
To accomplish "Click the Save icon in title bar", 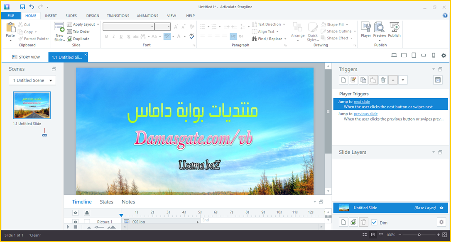I will (22, 7).
